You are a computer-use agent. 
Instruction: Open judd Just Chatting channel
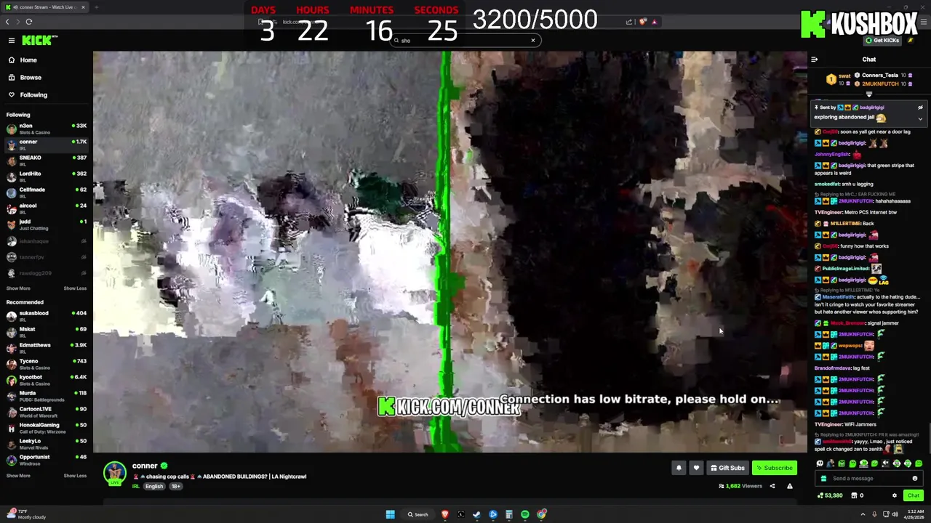(45, 224)
